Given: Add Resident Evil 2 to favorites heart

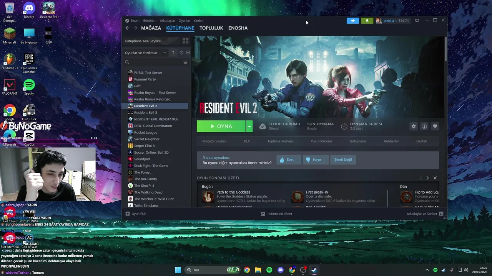Looking at the screenshot, I should (435, 126).
